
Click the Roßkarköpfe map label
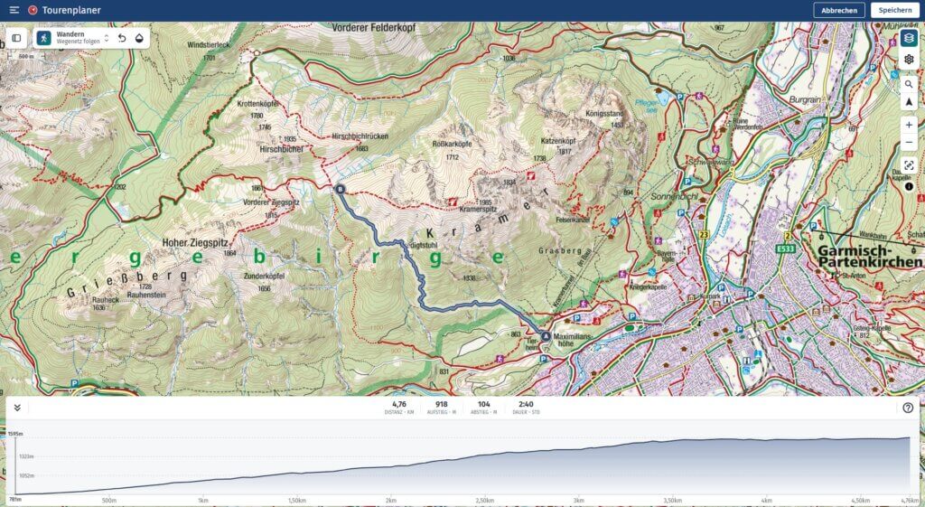coord(452,144)
